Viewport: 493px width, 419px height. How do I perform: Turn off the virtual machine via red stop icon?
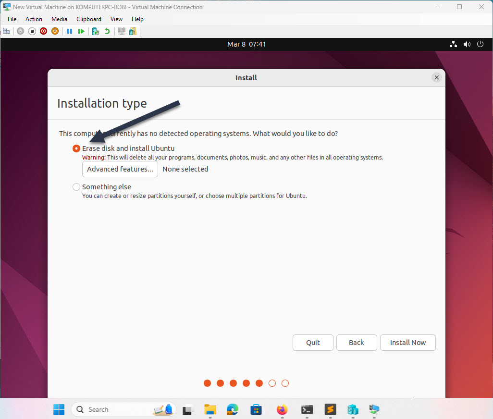pyautogui.click(x=43, y=31)
